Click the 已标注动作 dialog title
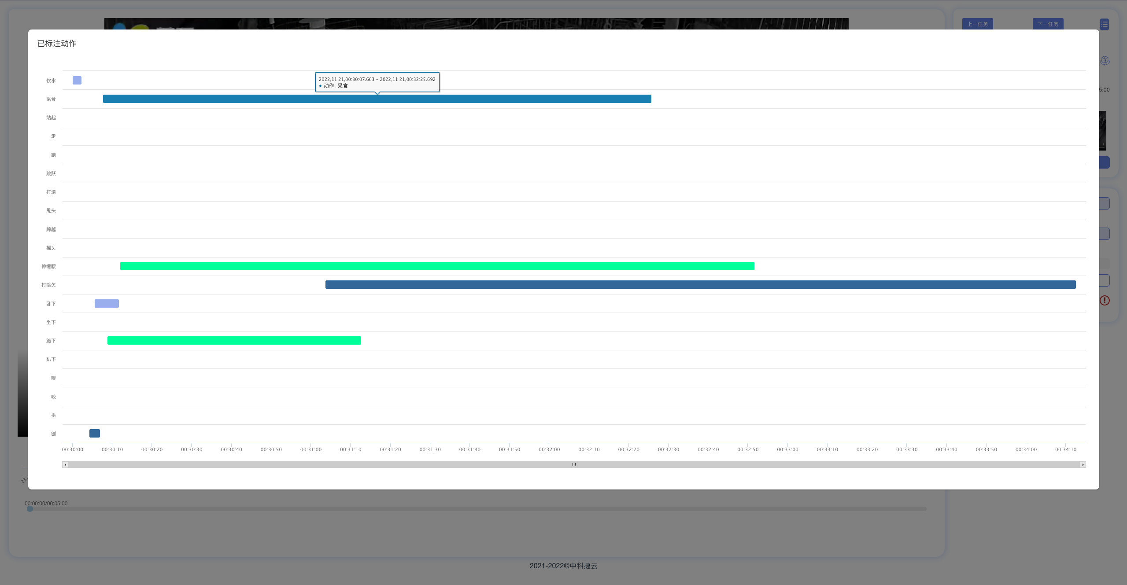Image resolution: width=1127 pixels, height=585 pixels. (57, 44)
